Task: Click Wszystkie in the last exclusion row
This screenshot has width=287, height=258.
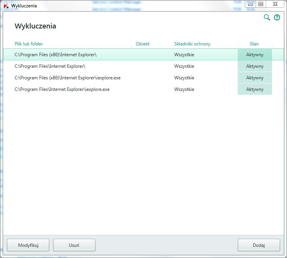Action: [184, 89]
